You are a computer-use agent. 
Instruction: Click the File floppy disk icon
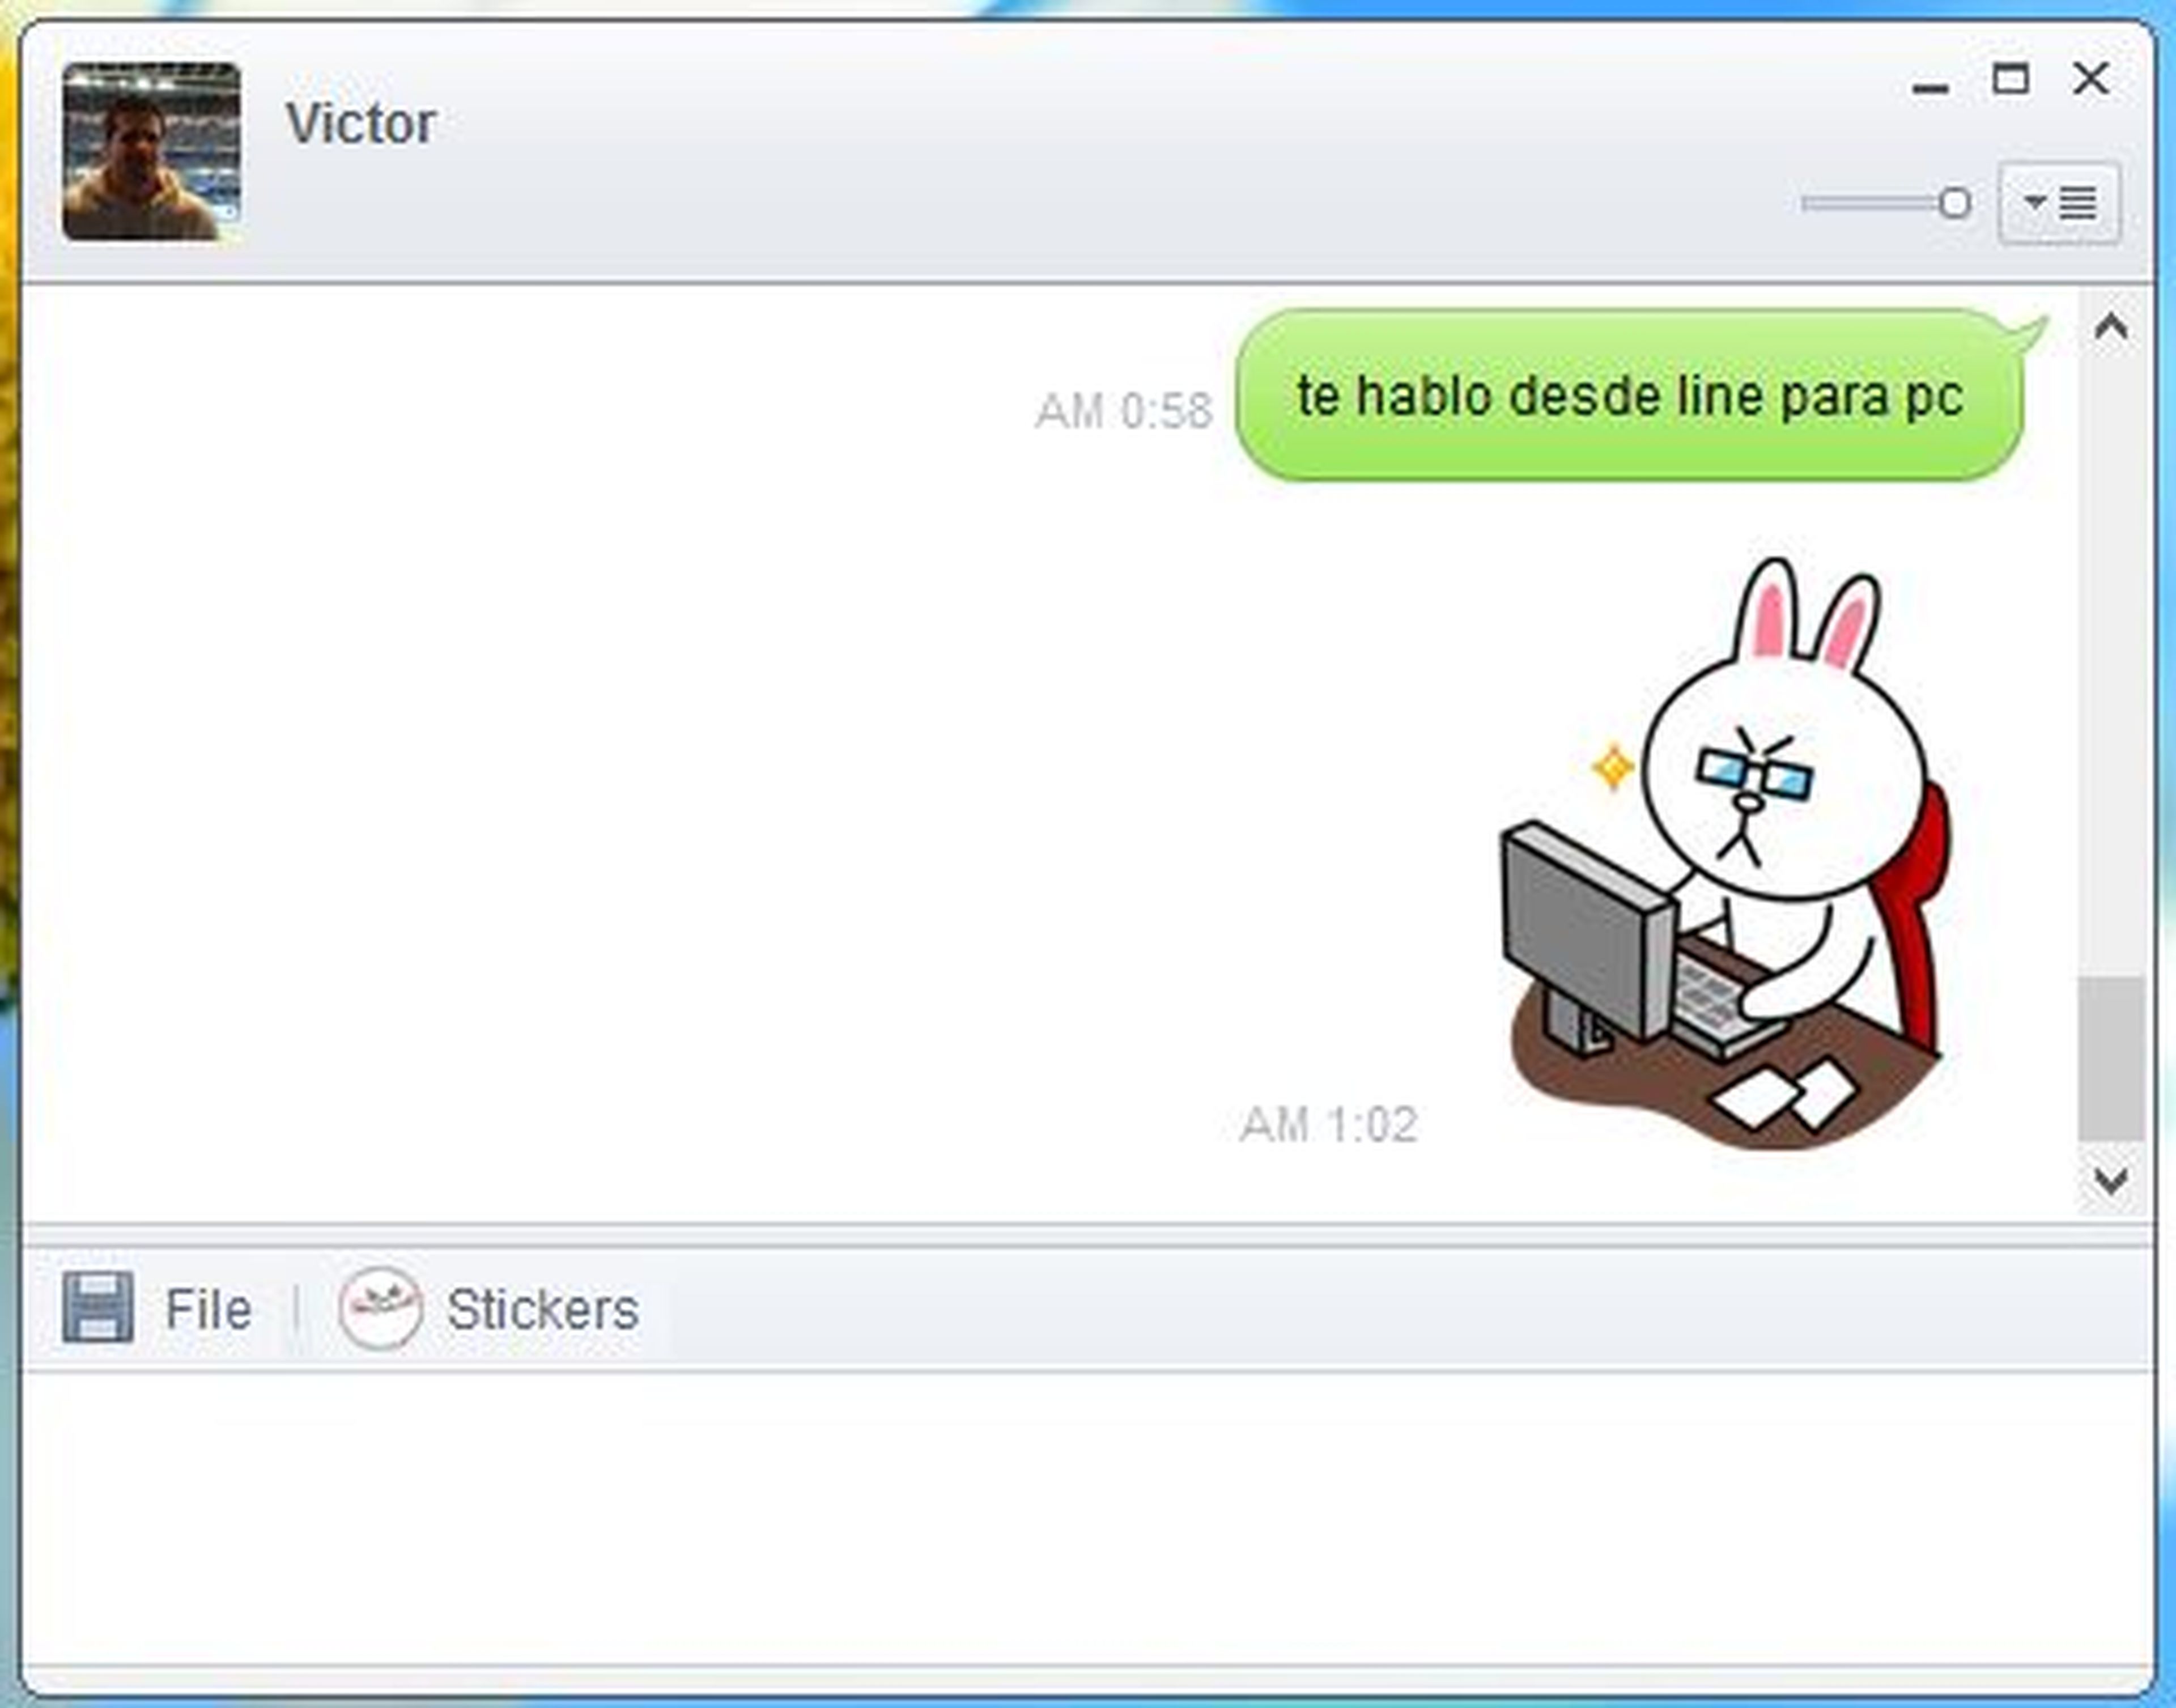click(98, 1307)
